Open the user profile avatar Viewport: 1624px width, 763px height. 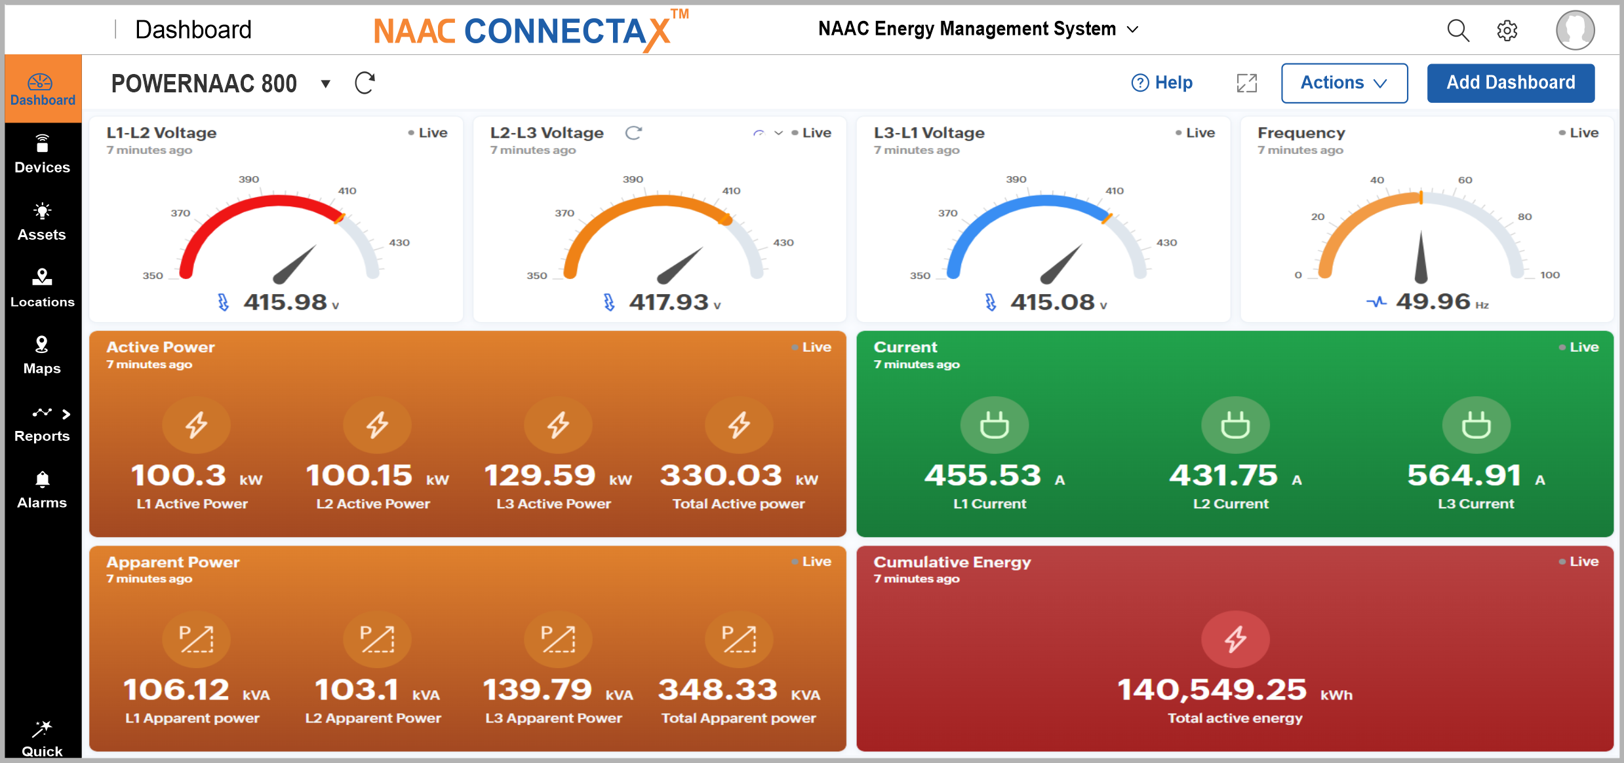click(x=1575, y=29)
